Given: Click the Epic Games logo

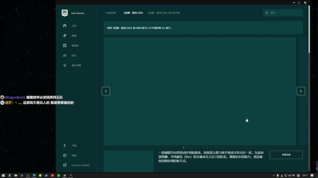Looking at the screenshot, I should 64,13.
